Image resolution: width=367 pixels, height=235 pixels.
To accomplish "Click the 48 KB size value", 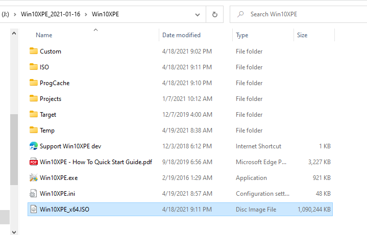I will click(x=323, y=194).
